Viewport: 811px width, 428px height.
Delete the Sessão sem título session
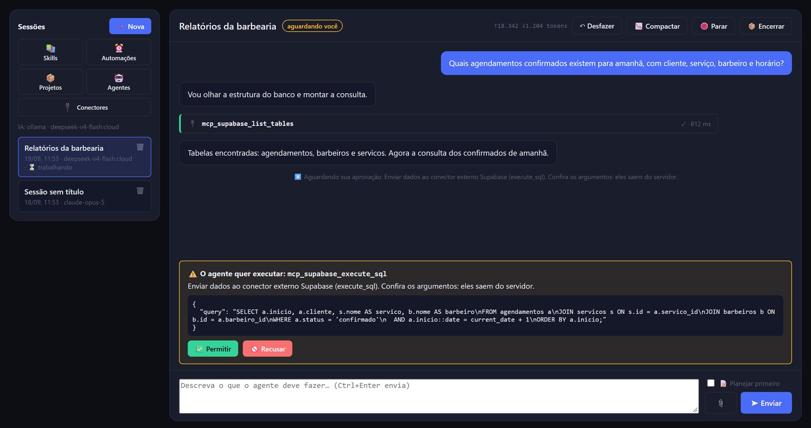click(x=140, y=191)
